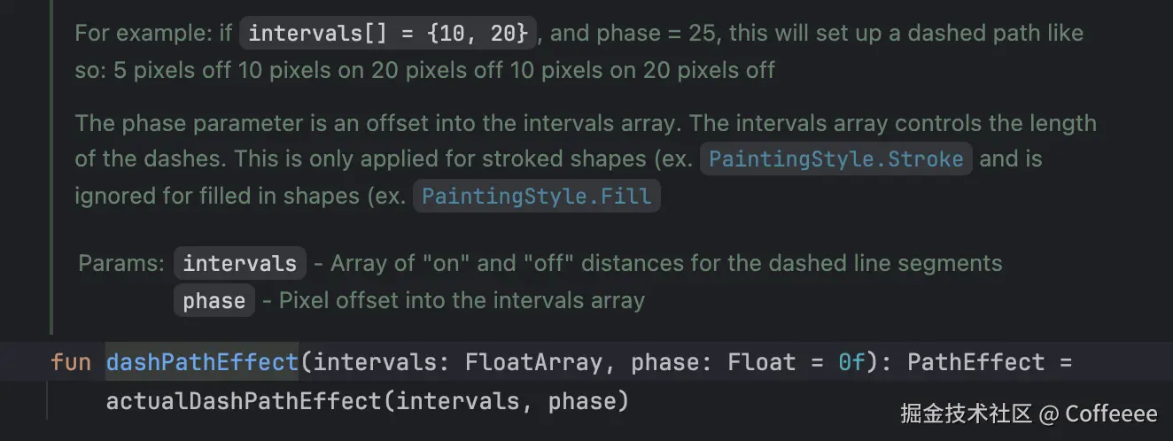Open the PaintingStyle.Stroke documentation link
The image size is (1173, 441).
[836, 159]
